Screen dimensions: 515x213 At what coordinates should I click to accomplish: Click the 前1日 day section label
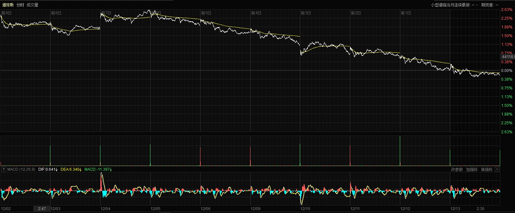click(406, 13)
